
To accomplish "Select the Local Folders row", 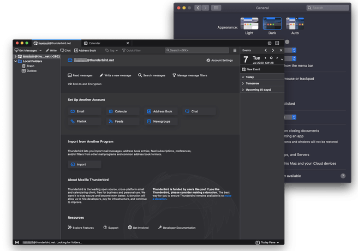I will pyautogui.click(x=37, y=61).
